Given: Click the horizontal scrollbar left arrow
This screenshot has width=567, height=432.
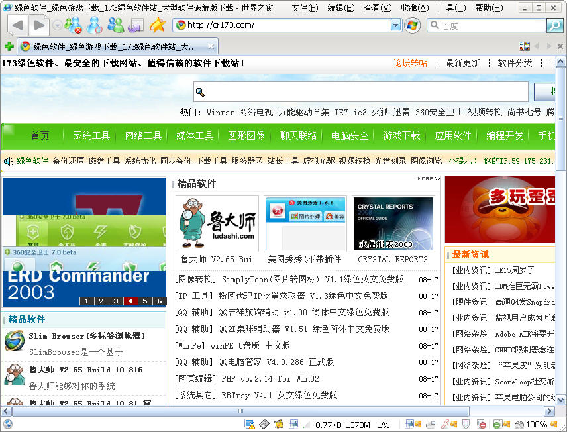Looking at the screenshot, I should tap(6, 411).
